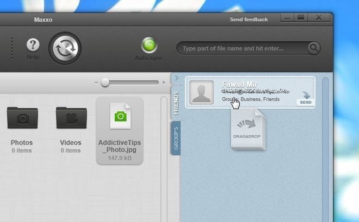
Task: Toggle the green Auto sync switch
Action: (149, 45)
